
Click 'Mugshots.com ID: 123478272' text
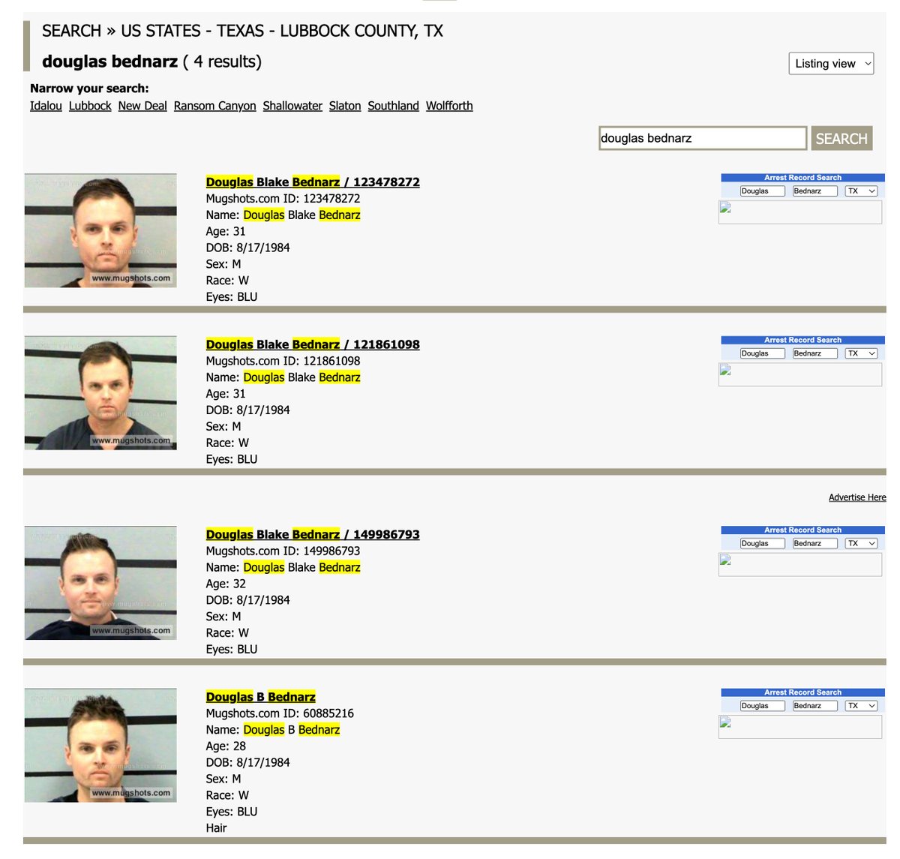(283, 199)
